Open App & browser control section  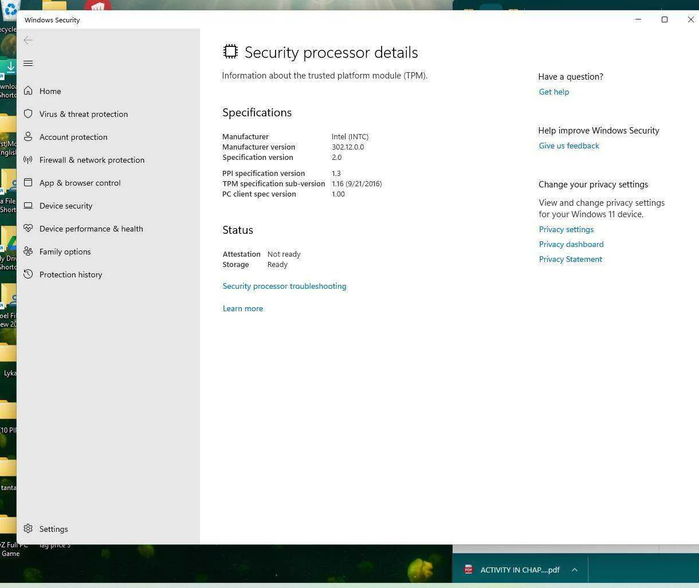[80, 183]
